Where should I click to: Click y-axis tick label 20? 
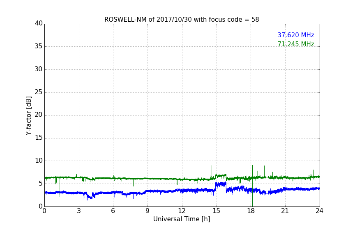click(x=39, y=115)
